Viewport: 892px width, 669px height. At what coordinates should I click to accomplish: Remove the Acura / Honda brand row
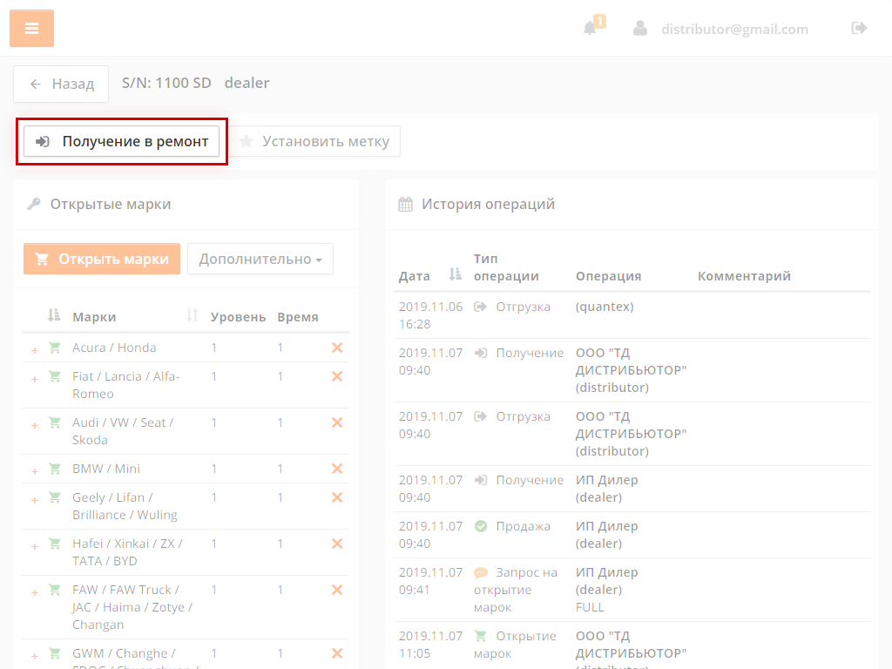(x=337, y=348)
